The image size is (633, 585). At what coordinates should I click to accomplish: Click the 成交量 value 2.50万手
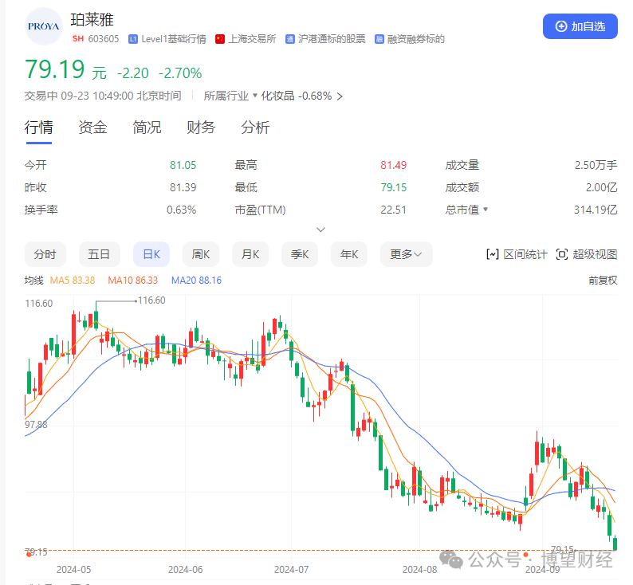pyautogui.click(x=596, y=165)
